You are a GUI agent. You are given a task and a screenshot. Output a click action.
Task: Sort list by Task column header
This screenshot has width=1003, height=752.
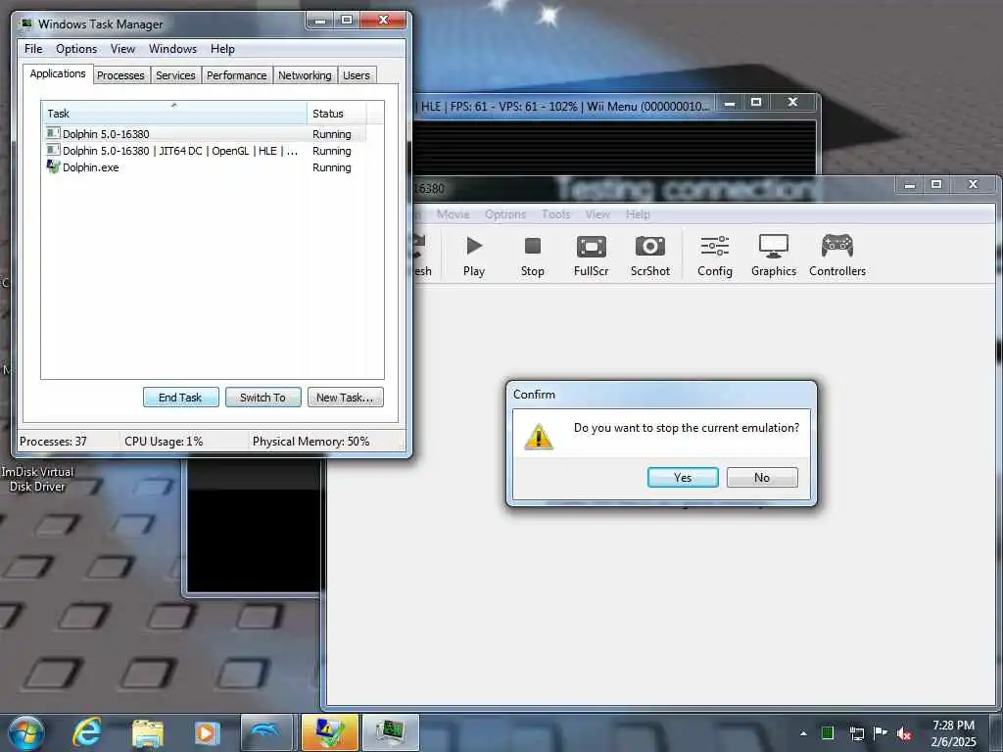(174, 113)
